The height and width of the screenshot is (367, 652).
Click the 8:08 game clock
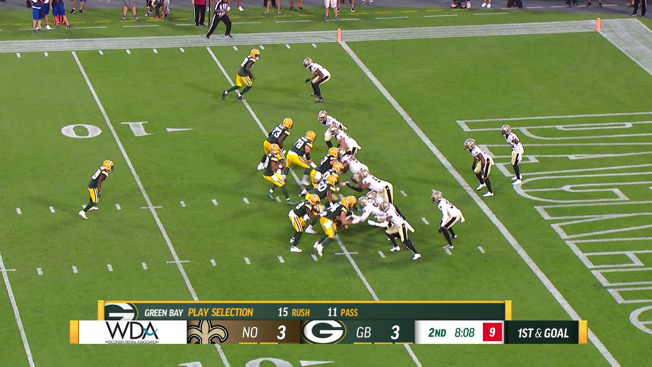[x=465, y=332]
